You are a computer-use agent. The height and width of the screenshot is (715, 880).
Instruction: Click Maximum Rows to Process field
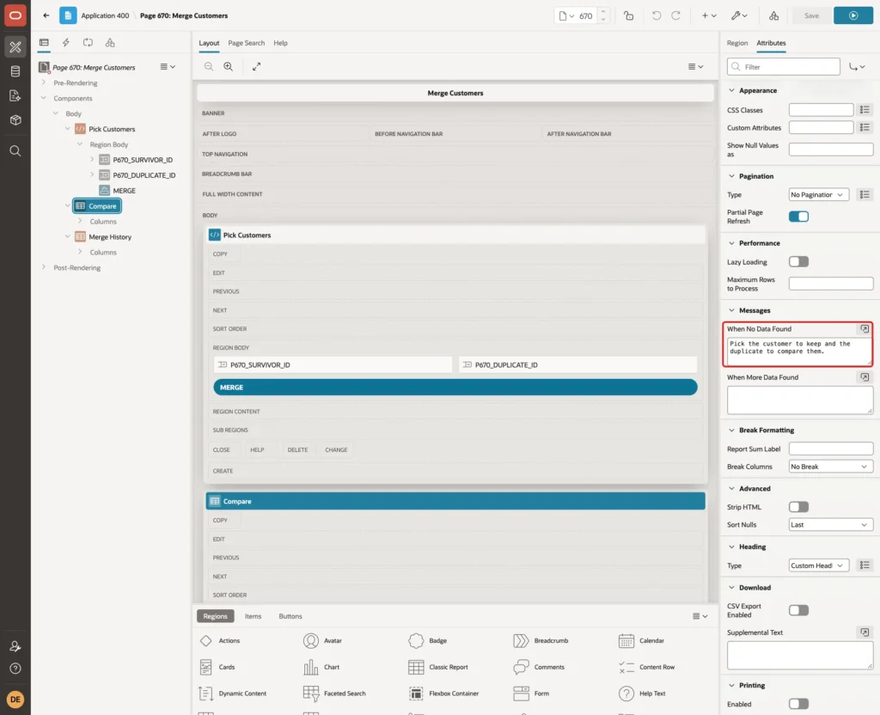click(x=831, y=284)
